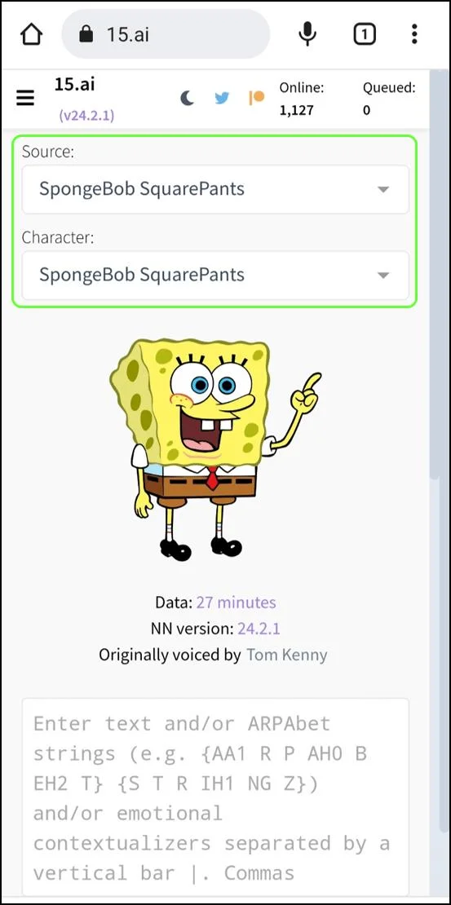Open the Tom Kenny voice actor link
Viewport: 451px width, 905px height.
287,655
